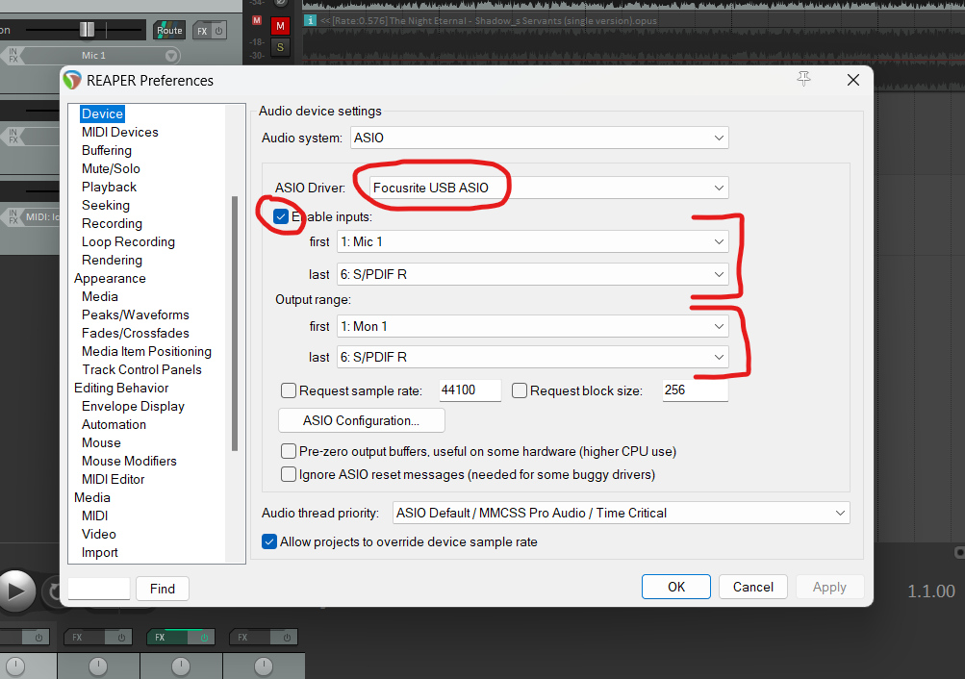This screenshot has height=679, width=965.
Task: Enable the Request sample rate checkbox
Action: pyautogui.click(x=289, y=390)
